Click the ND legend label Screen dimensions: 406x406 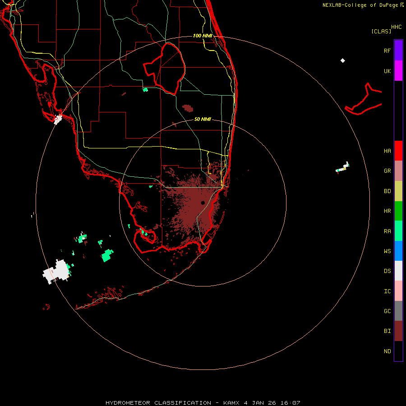click(x=387, y=351)
